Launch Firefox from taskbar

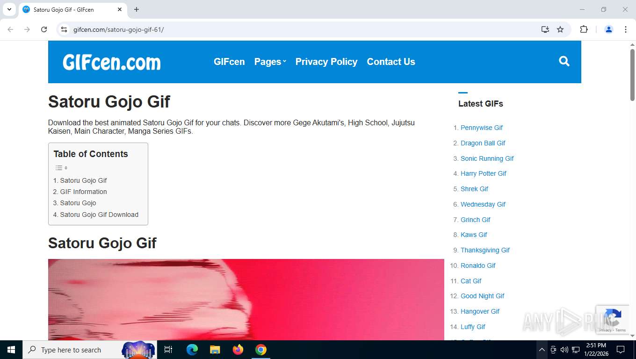click(x=238, y=350)
